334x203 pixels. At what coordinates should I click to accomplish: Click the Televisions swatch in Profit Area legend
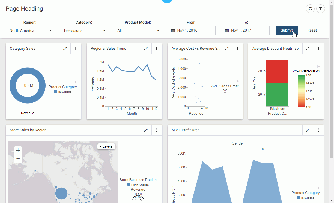tap(298, 198)
